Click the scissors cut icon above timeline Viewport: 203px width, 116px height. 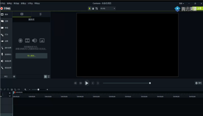[x=8, y=90]
